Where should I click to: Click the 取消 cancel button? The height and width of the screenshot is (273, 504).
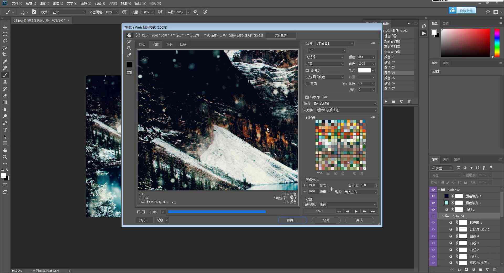(326, 220)
